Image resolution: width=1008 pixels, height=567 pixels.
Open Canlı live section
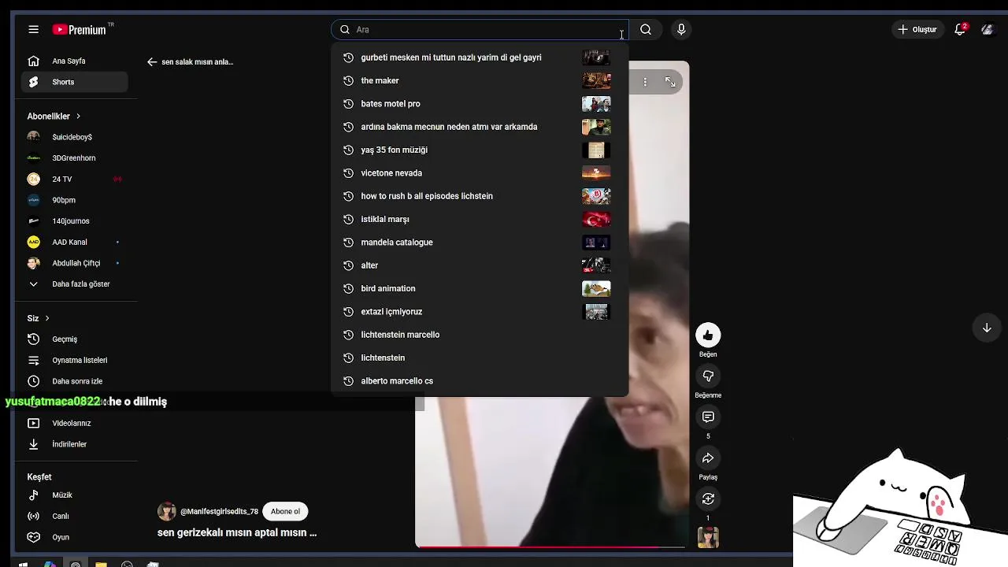(75, 516)
